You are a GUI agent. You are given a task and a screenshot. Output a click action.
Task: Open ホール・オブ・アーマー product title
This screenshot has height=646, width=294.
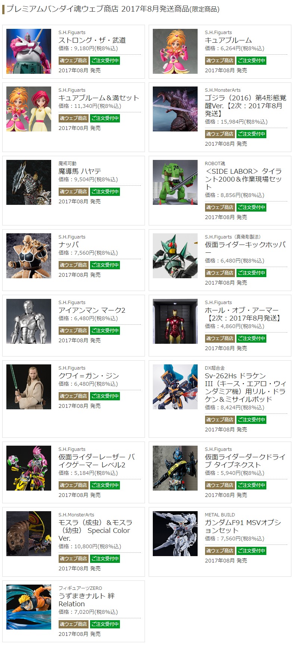click(x=243, y=314)
